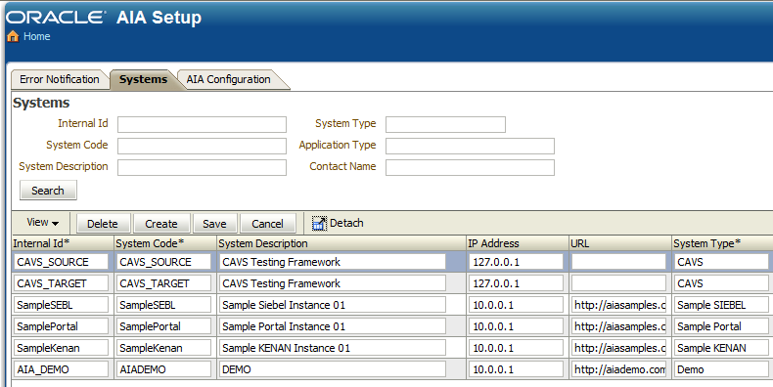Click the empty URL cell for CAVS_SOURCE
773x387 pixels.
(618, 262)
